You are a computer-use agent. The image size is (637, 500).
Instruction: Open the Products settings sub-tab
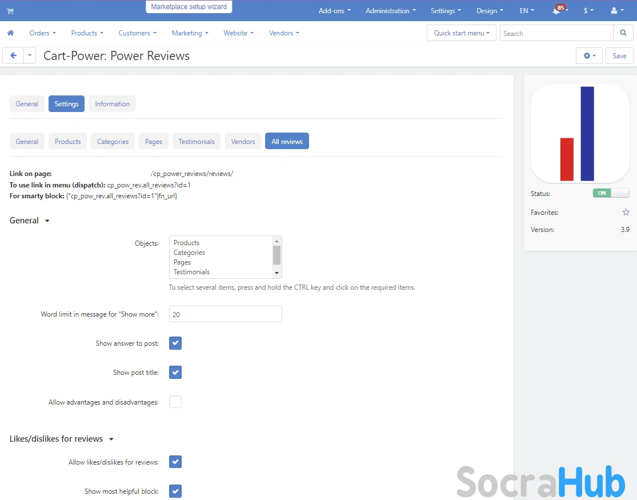point(68,141)
